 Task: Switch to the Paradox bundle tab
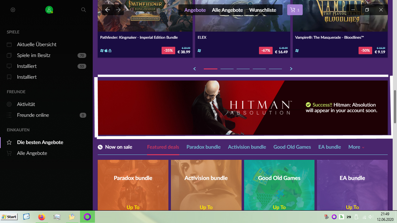coord(203,147)
